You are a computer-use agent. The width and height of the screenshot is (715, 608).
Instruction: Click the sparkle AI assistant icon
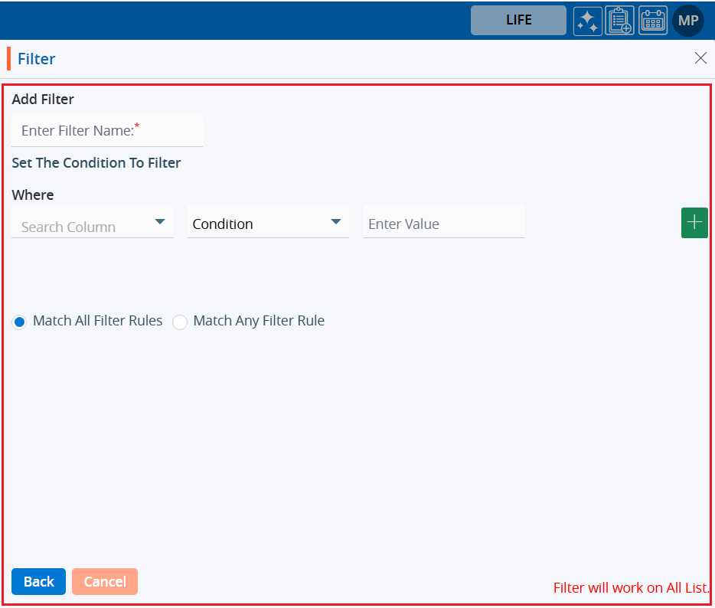point(587,21)
